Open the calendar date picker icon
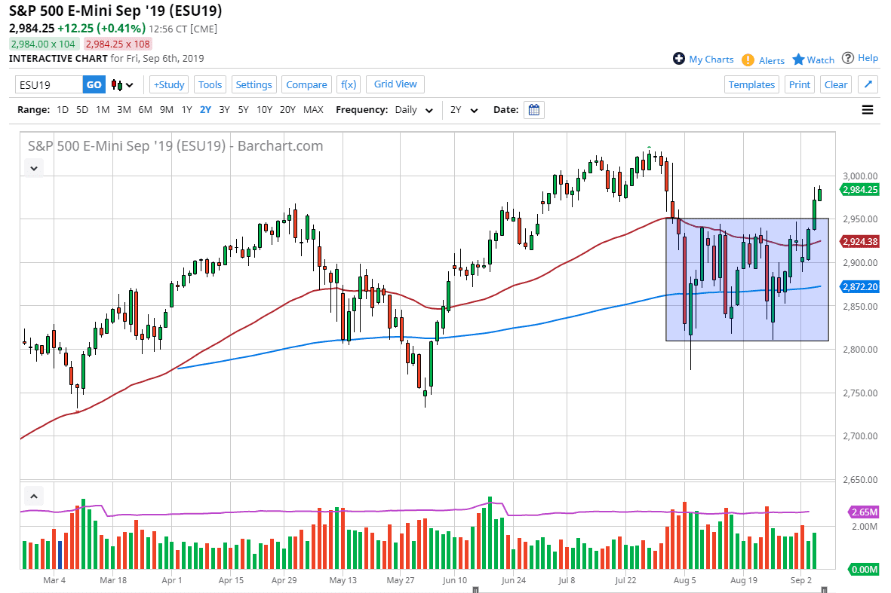891x593 pixels. (534, 110)
